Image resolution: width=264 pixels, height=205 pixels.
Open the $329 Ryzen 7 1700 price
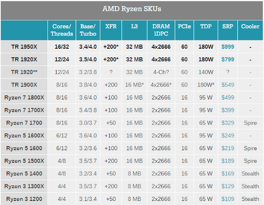(x=227, y=123)
